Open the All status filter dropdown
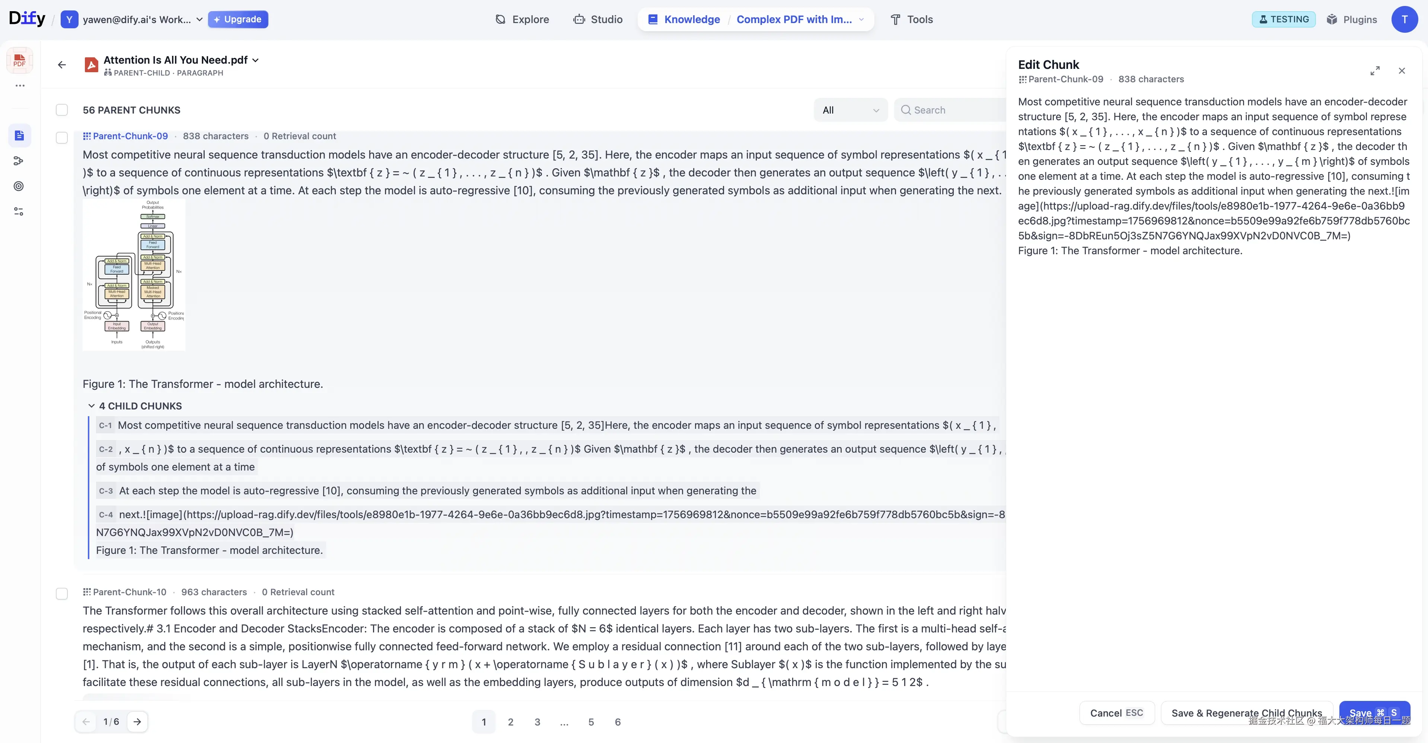The width and height of the screenshot is (1428, 743). click(850, 110)
